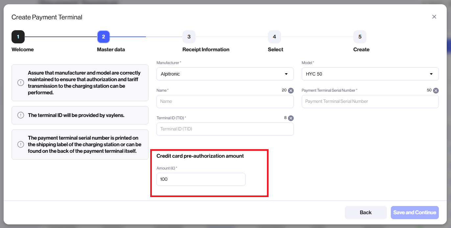
Task: Clear the Name field input
Action: [291, 90]
